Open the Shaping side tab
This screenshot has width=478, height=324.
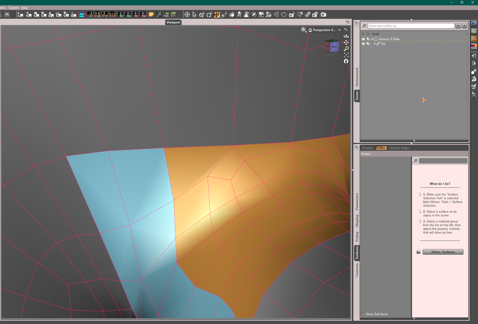[x=357, y=221]
